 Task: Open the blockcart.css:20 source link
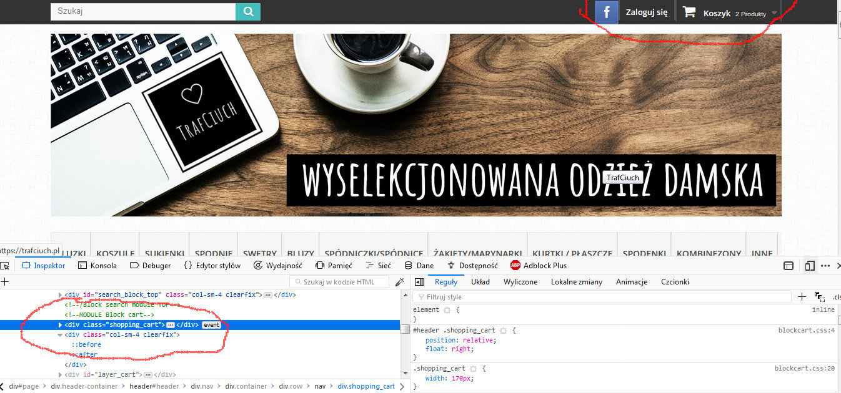coord(805,369)
